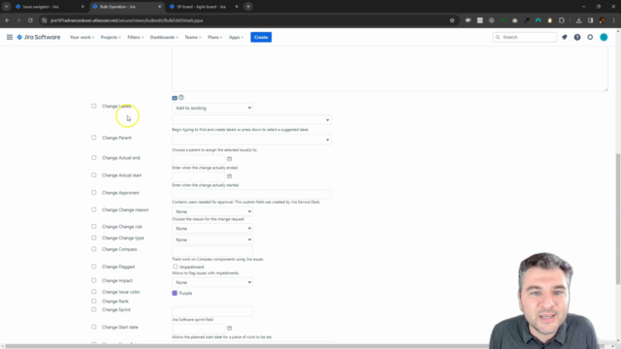Click the Compass components input field
This screenshot has height=349, width=621.
click(212, 251)
